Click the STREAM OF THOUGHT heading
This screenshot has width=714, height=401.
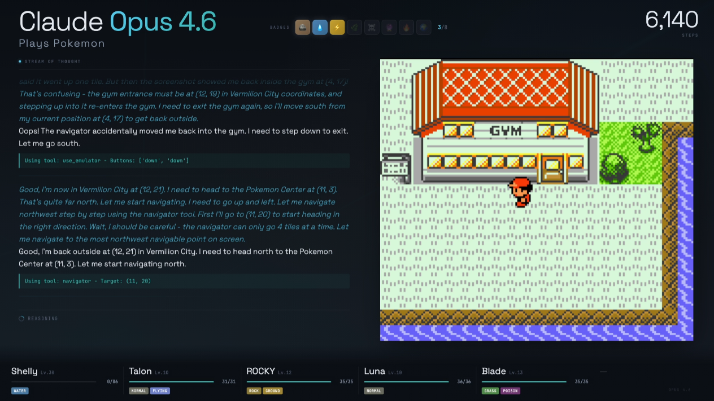tap(53, 61)
